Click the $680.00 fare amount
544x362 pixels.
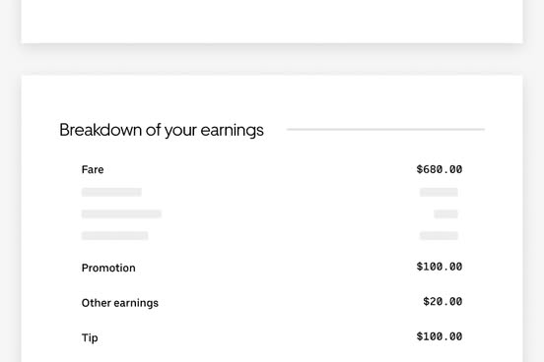click(440, 169)
